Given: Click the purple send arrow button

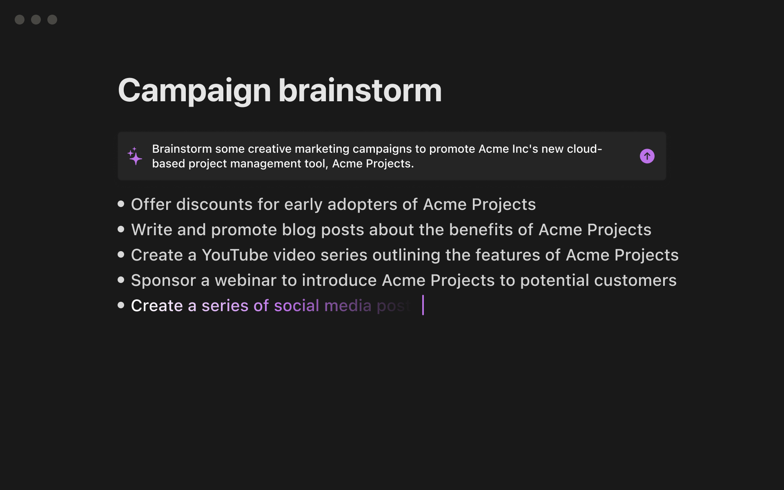Looking at the screenshot, I should (647, 156).
